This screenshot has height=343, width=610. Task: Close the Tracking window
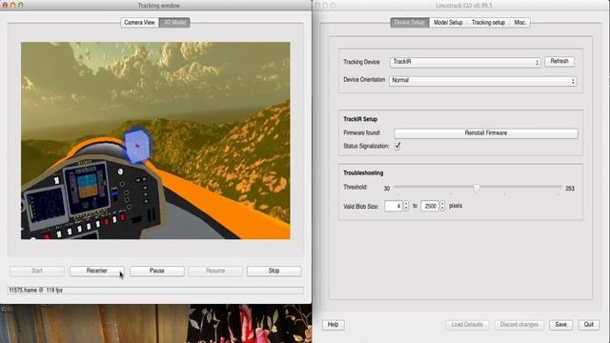[x=5, y=6]
